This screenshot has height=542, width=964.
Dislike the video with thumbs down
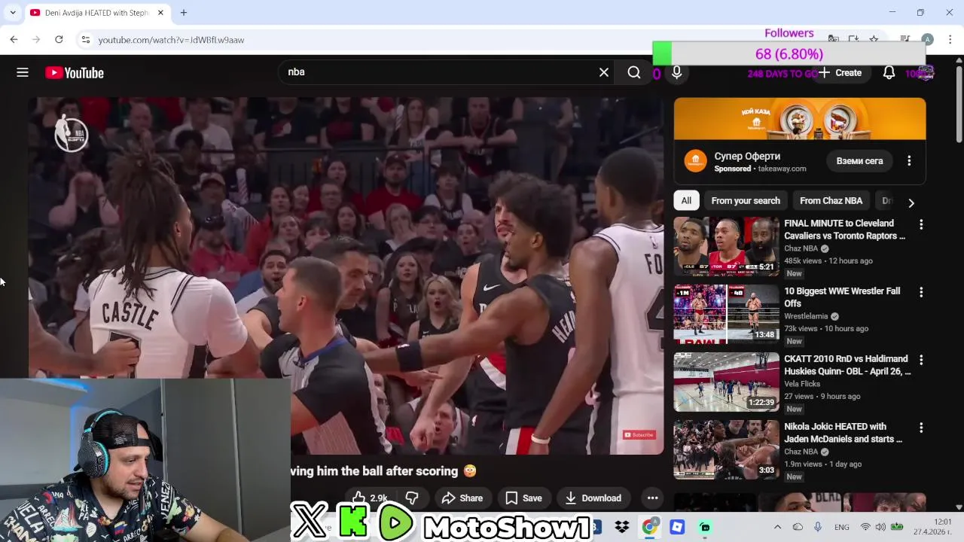click(x=412, y=498)
